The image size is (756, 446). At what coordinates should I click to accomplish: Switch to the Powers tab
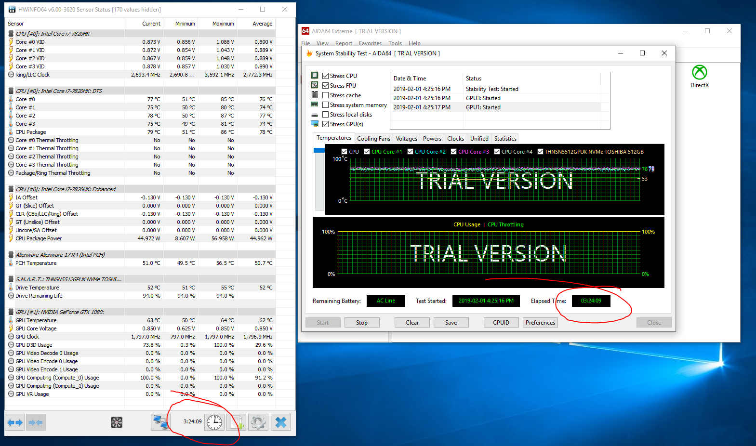pyautogui.click(x=432, y=139)
